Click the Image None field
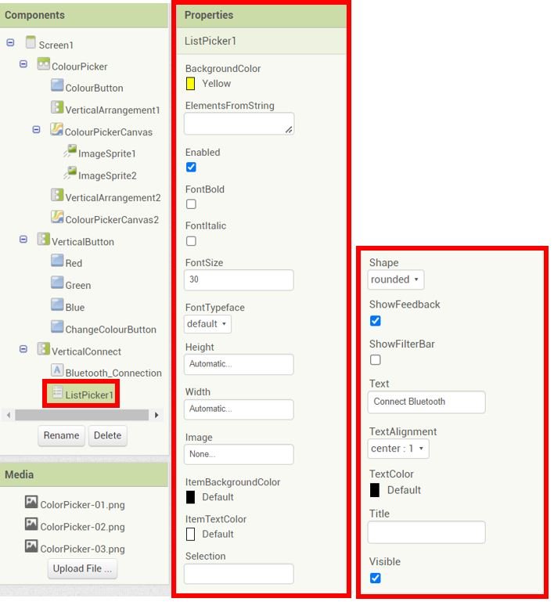 [x=239, y=455]
